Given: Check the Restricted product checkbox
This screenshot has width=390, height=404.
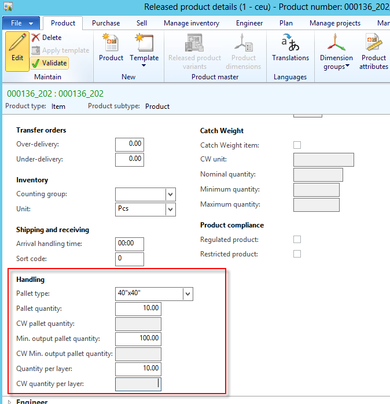Looking at the screenshot, I should click(297, 254).
